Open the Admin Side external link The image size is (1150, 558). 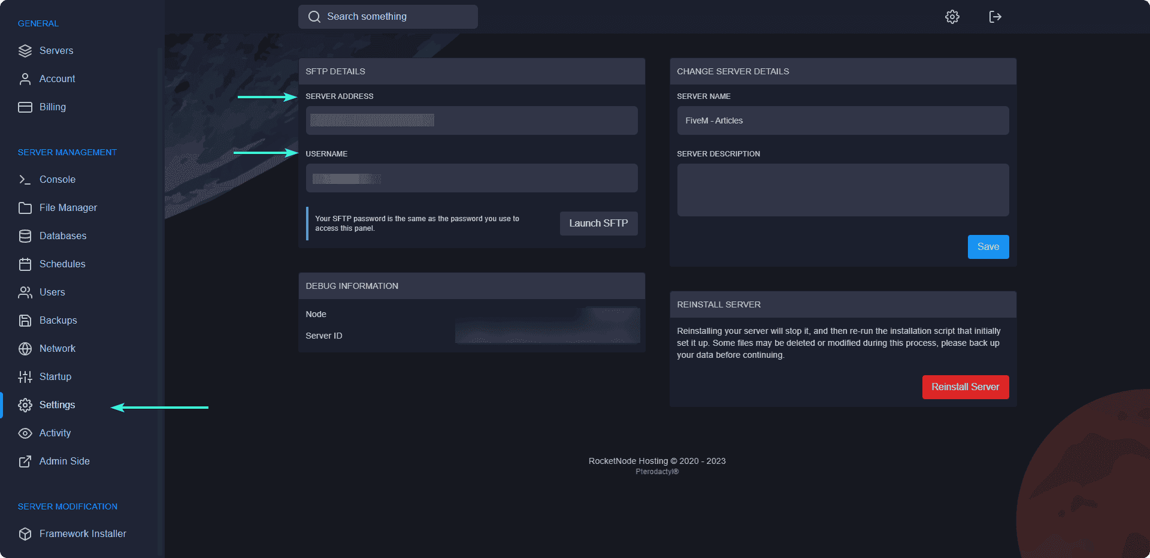64,462
